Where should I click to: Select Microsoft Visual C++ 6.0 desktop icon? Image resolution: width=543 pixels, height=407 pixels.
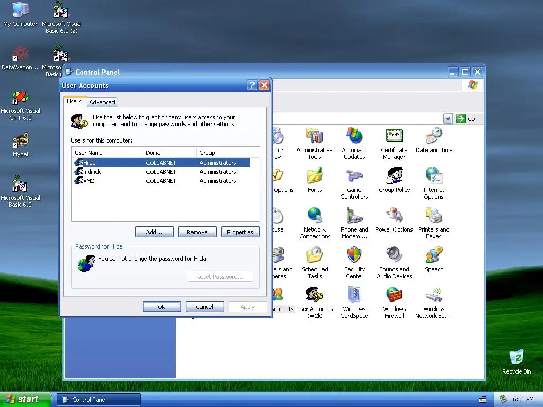click(21, 105)
